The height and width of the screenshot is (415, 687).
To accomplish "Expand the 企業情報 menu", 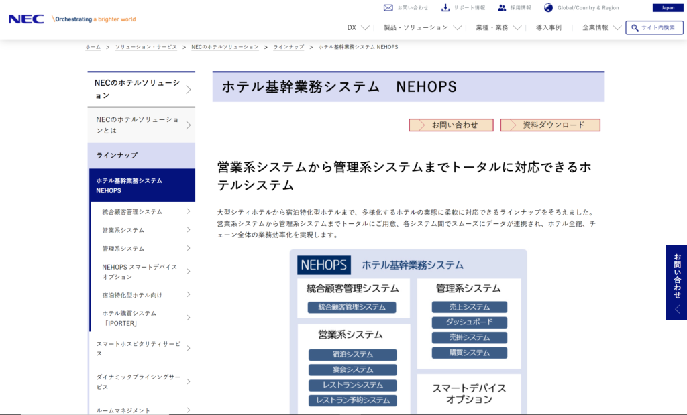I will 602,27.
